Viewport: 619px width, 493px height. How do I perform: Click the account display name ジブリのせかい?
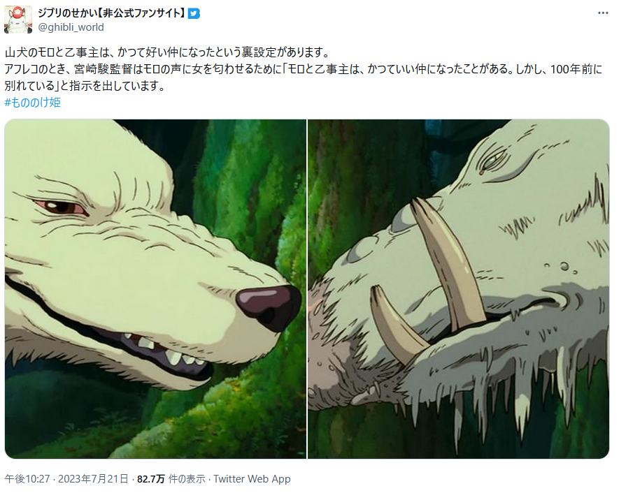(x=111, y=13)
